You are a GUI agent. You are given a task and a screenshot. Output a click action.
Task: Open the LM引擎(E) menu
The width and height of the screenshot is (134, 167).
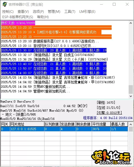(87, 11)
